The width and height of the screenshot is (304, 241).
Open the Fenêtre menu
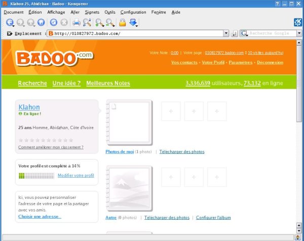point(159,12)
